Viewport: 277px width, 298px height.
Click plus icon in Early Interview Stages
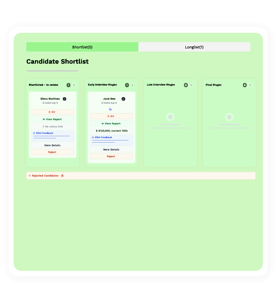[x=132, y=85]
